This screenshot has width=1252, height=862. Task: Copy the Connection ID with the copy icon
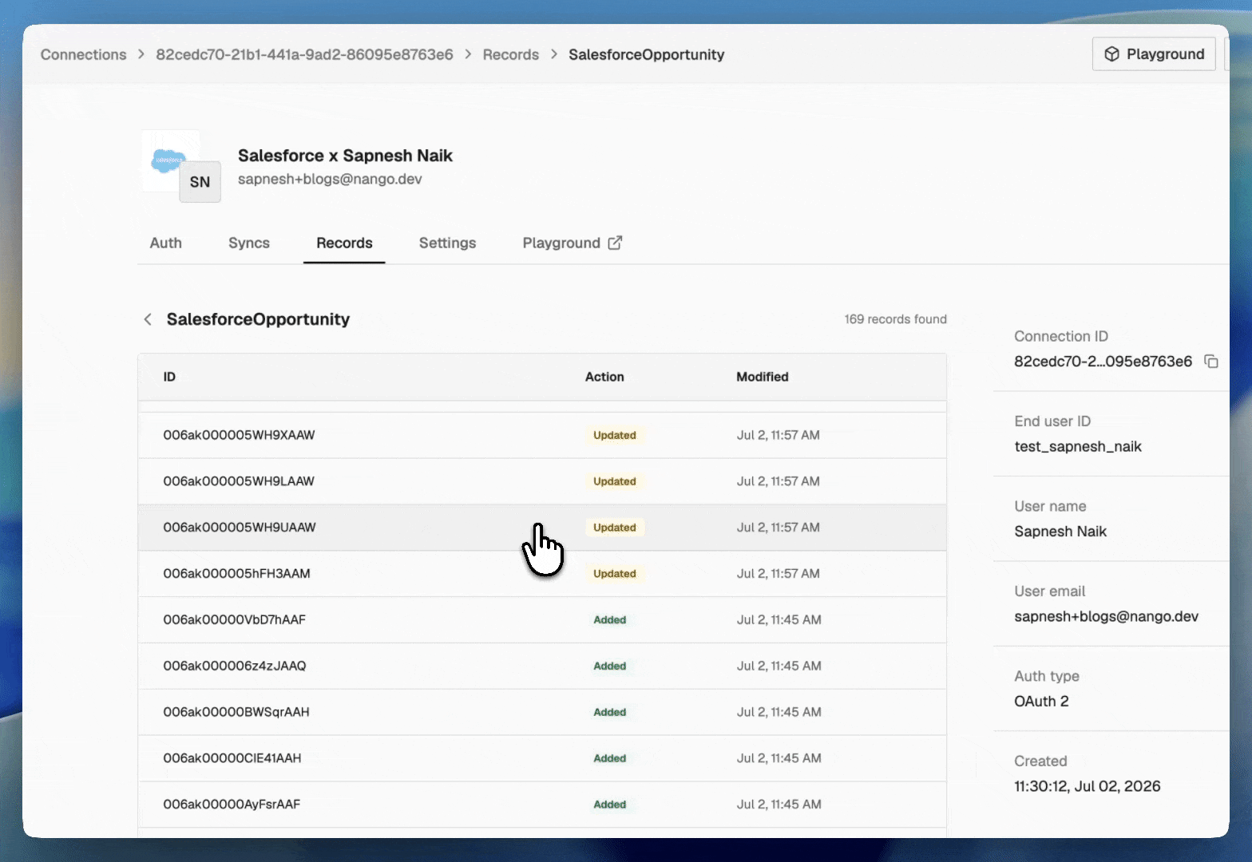point(1211,362)
